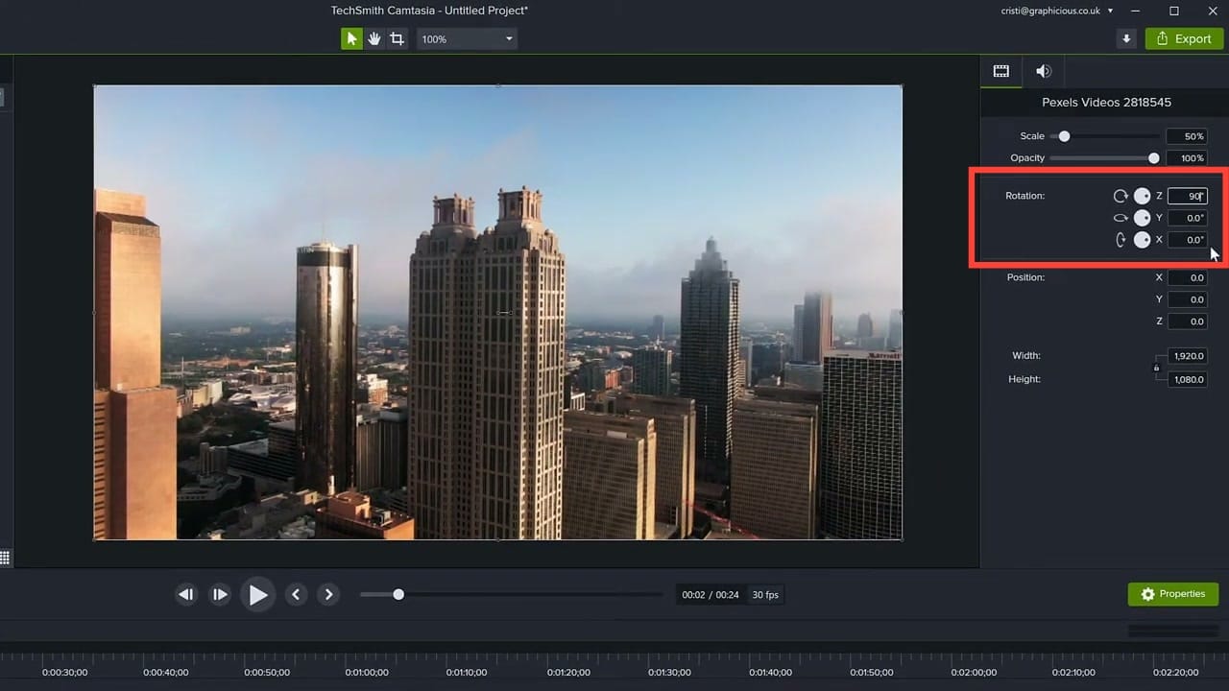Open the Properties panel button
1229x691 pixels.
pos(1173,594)
